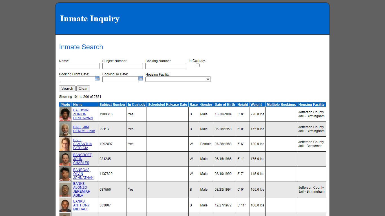Click Alonzo Banks's mugshot thumbnail

tap(65, 190)
